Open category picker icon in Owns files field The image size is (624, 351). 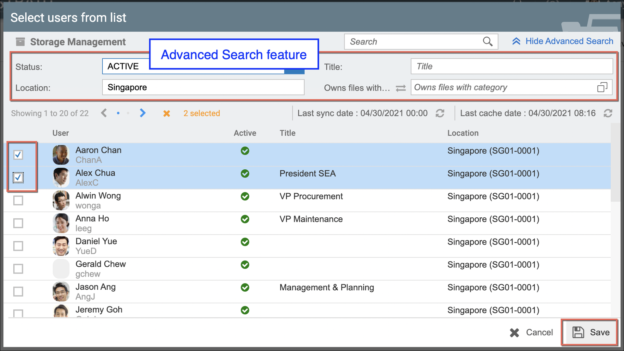point(602,87)
